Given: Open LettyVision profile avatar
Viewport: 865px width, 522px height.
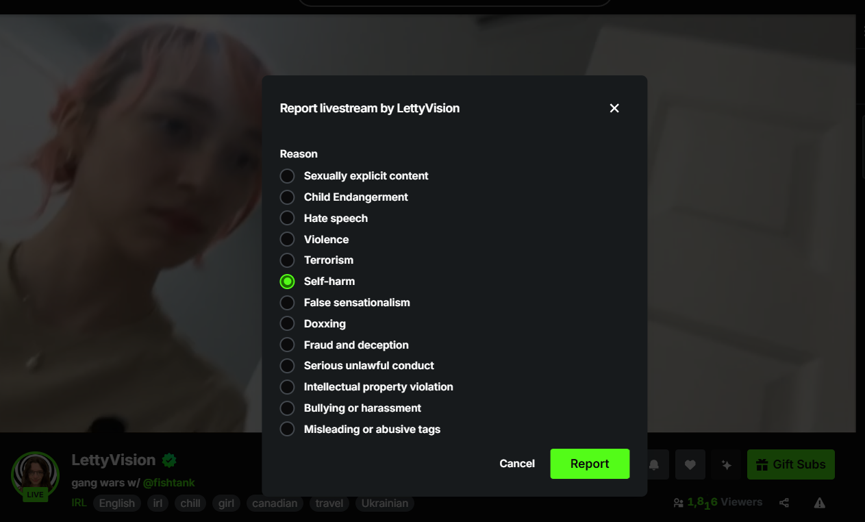Looking at the screenshot, I should tap(35, 475).
